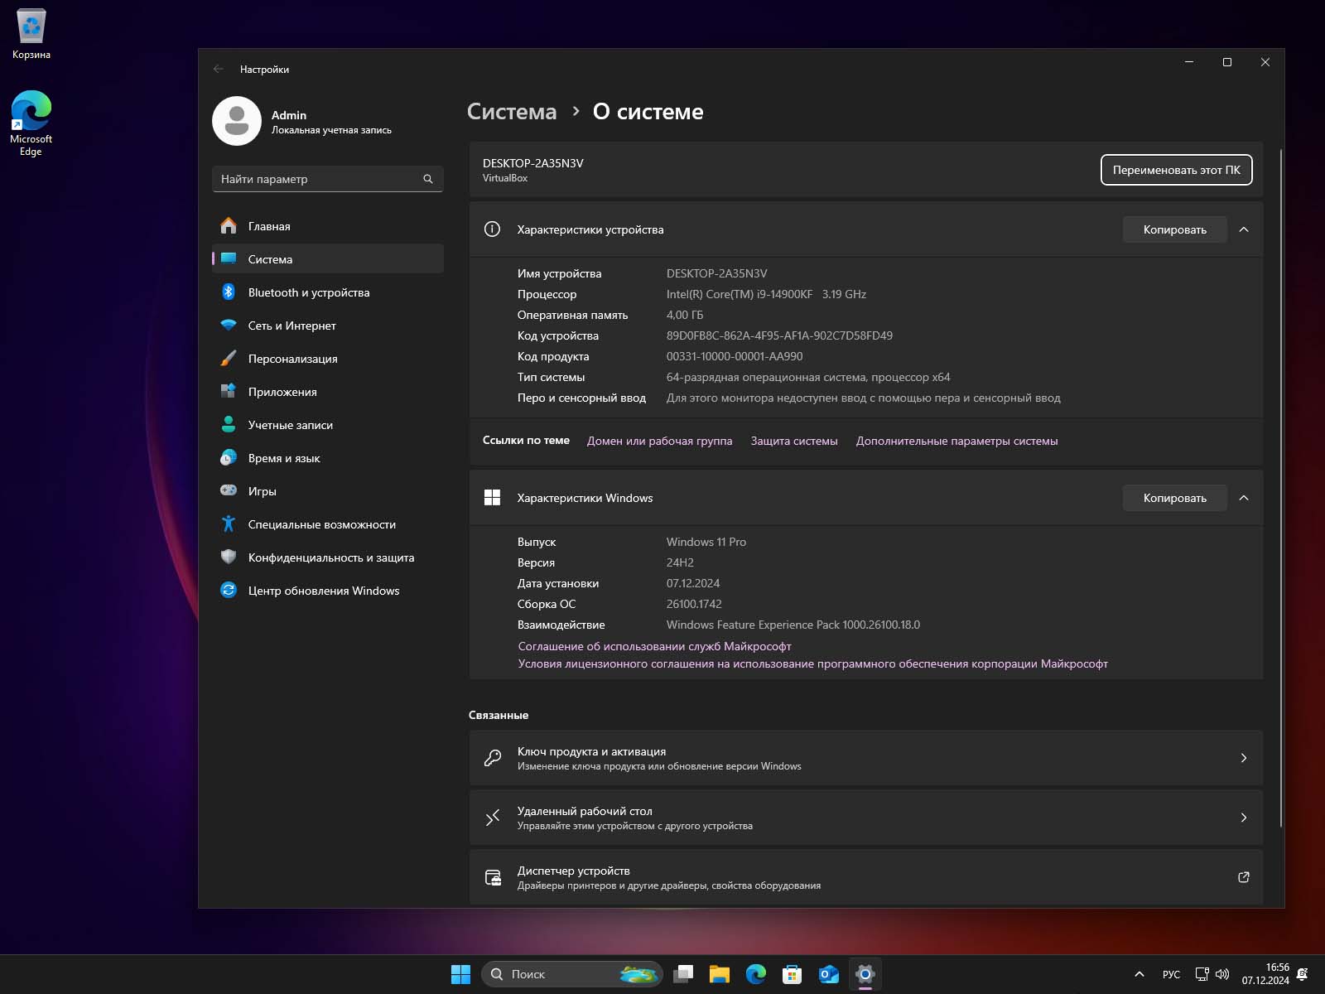Select Учетные записи in sidebar
The height and width of the screenshot is (994, 1325).
click(290, 425)
